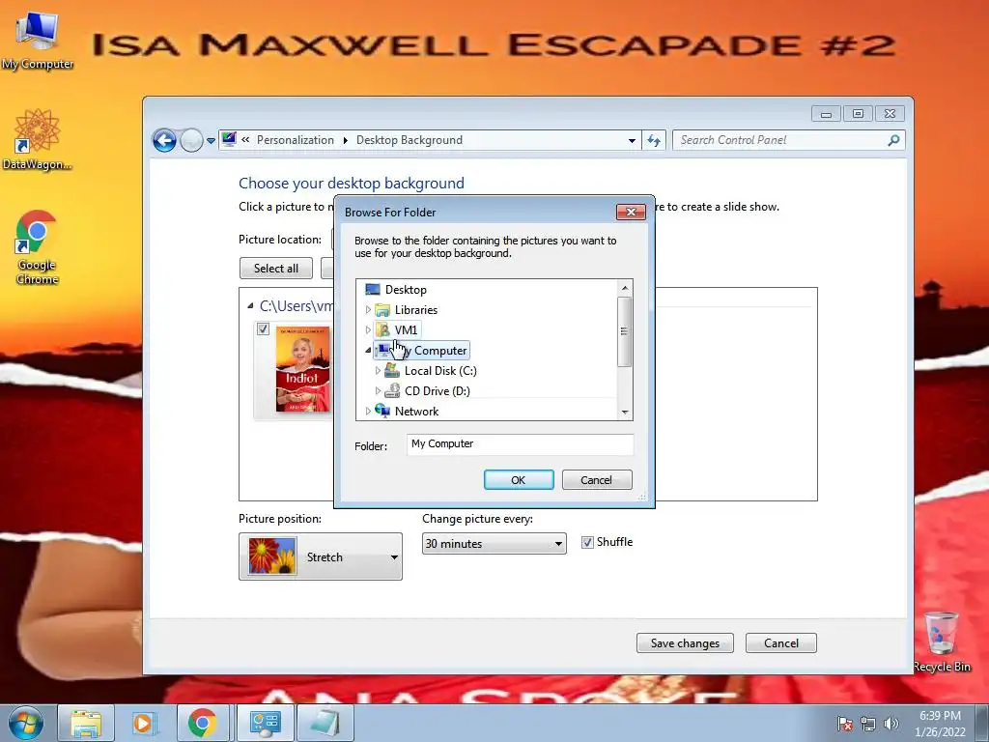This screenshot has height=742, width=989.
Task: Maximize the Desktop Background window
Action: coord(858,114)
